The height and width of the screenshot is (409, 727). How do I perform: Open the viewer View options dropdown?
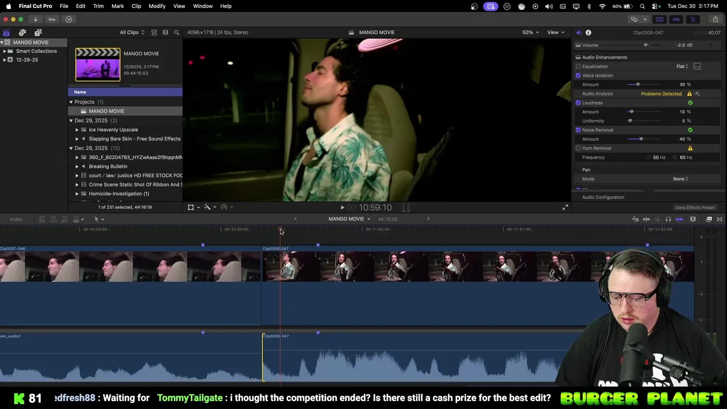coord(555,32)
